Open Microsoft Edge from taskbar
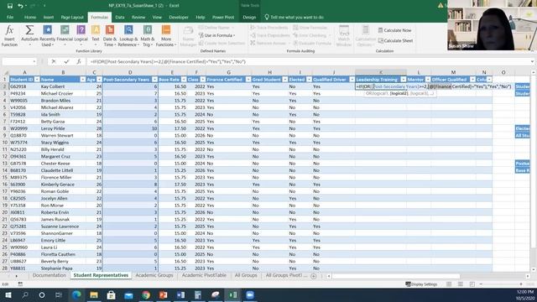Screen dimensions: 537x302 [x=76, y=294]
